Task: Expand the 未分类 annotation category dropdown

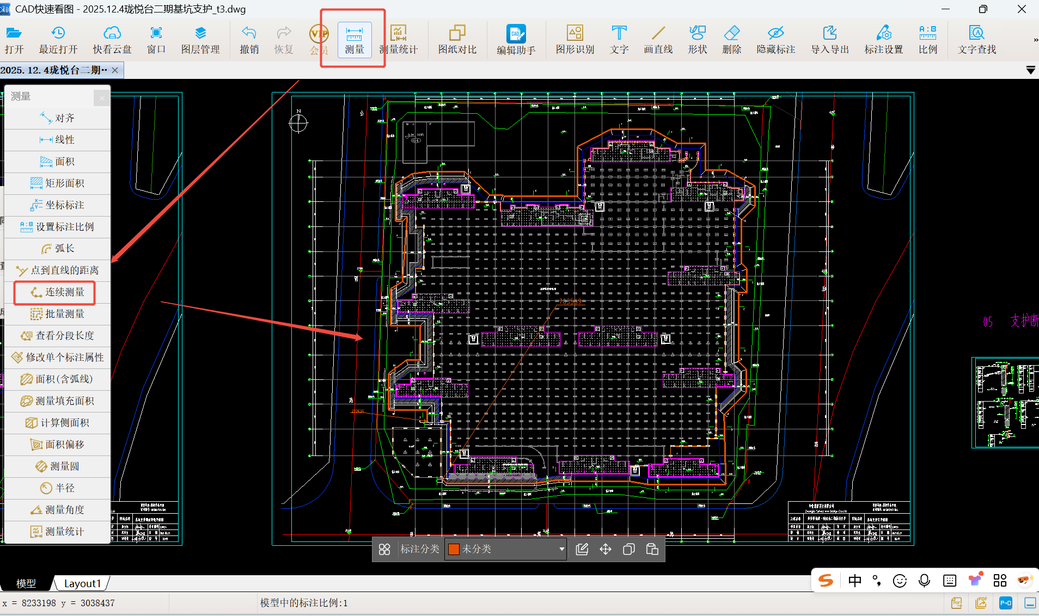Action: pos(561,549)
